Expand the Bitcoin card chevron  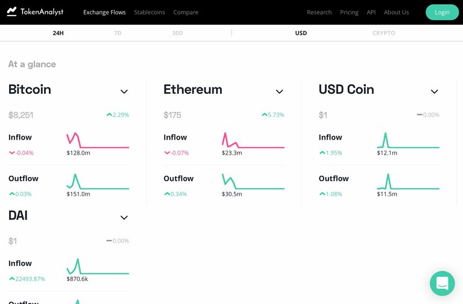[124, 92]
